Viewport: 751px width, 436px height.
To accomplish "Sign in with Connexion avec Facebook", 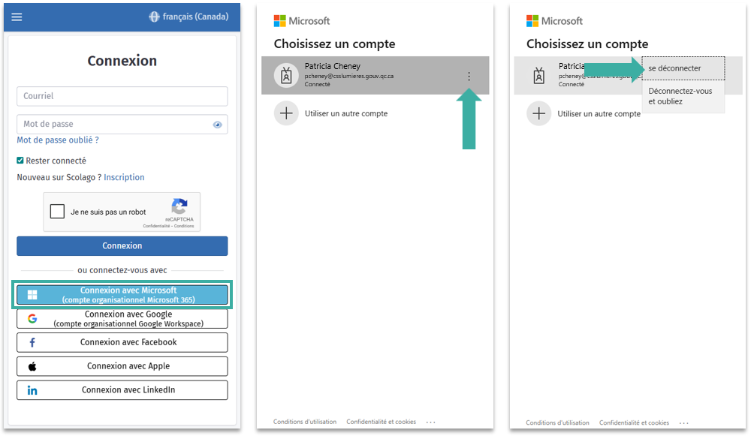I will [122, 343].
